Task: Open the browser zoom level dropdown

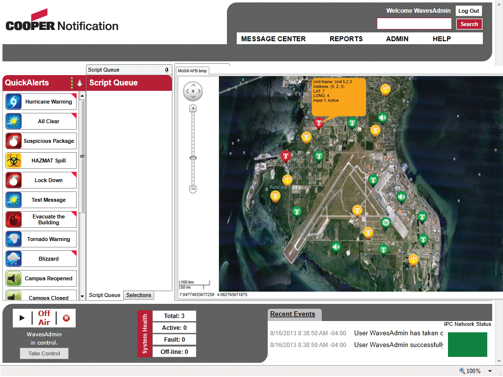Action: coord(490,371)
